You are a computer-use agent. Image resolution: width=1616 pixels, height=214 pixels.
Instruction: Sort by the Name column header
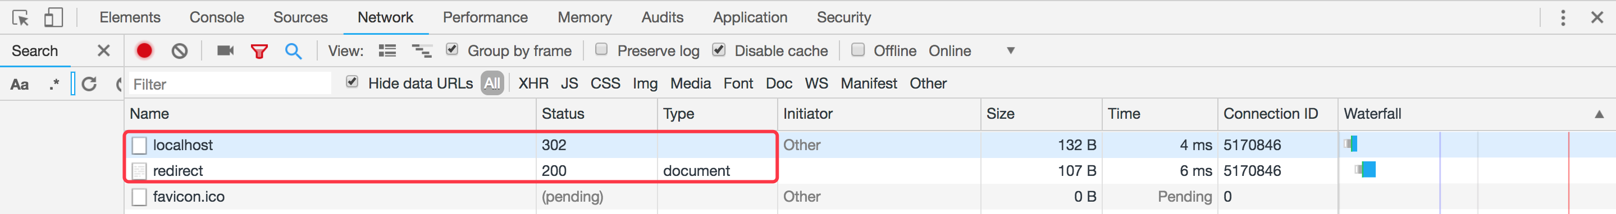330,114
